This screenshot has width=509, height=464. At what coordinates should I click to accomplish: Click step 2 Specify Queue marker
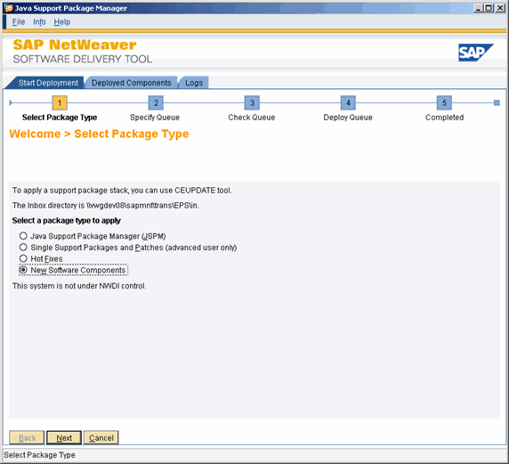[x=156, y=103]
